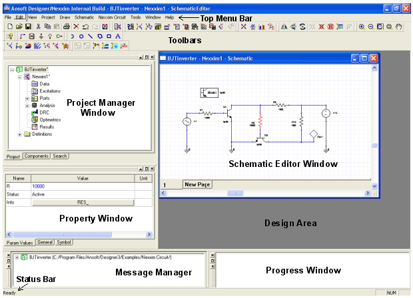Click the Data icon in project tree
The image size is (413, 298).
click(x=34, y=84)
